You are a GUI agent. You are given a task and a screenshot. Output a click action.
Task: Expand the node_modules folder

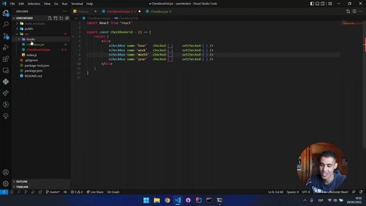[x=41, y=23]
